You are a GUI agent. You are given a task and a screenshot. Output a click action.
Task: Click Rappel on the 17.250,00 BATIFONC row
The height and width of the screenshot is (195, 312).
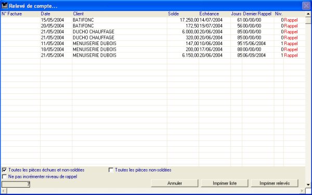291,20
